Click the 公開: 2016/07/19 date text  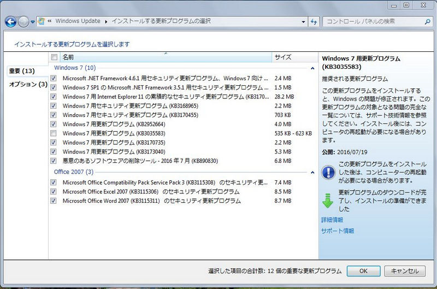(345, 152)
